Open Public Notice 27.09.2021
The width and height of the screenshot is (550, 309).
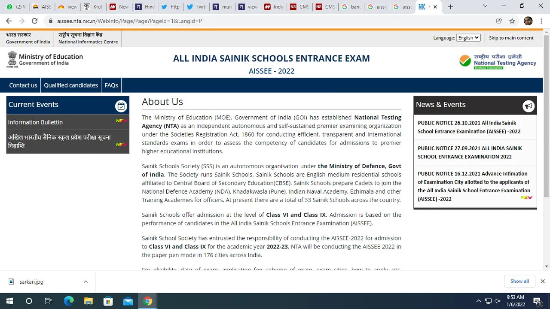point(470,152)
